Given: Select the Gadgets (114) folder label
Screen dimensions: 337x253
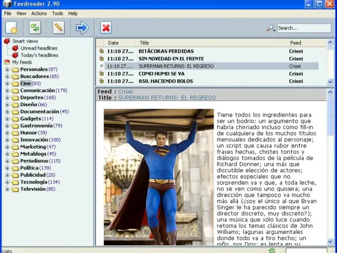Looking at the screenshot, I should point(37,118).
